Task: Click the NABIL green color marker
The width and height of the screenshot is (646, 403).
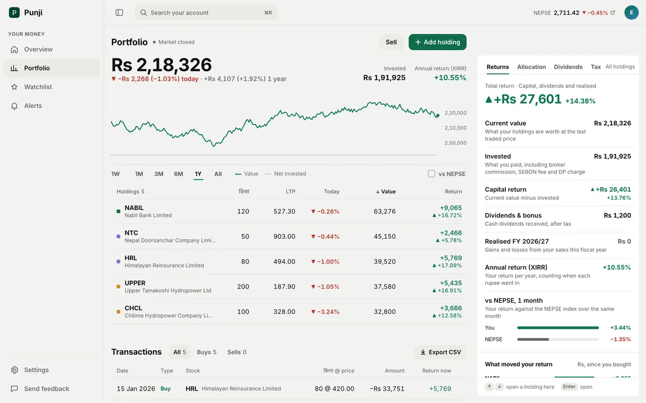Action: tap(118, 212)
